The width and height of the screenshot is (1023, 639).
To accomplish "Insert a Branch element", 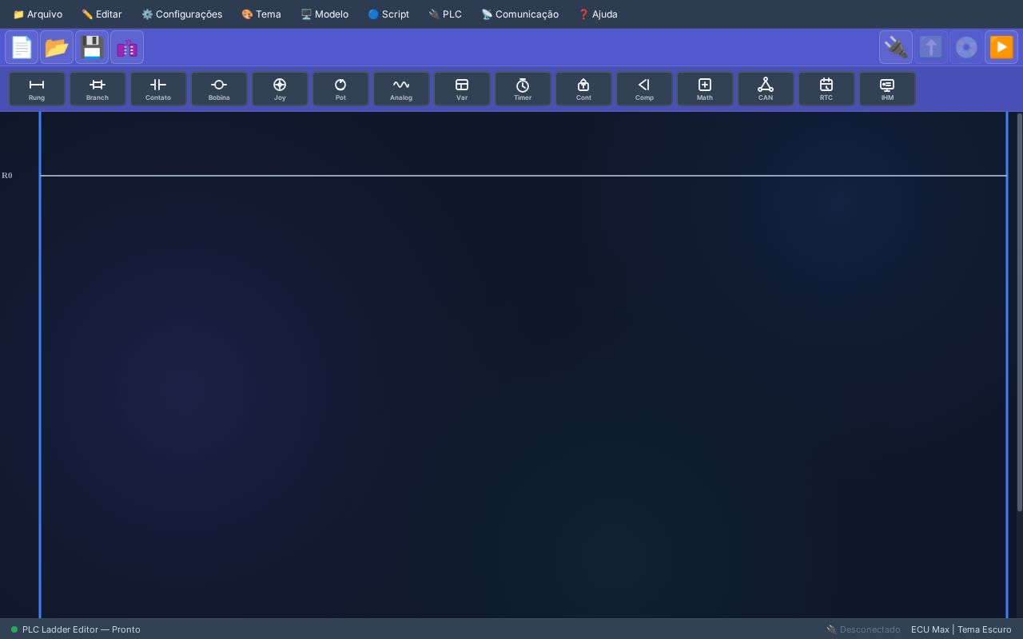I will click(98, 89).
